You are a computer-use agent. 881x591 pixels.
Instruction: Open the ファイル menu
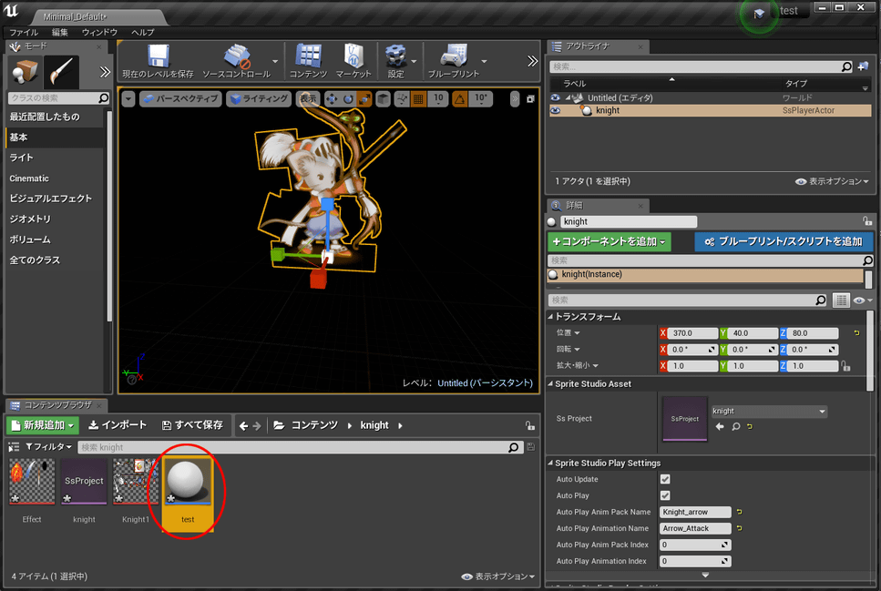(x=25, y=32)
